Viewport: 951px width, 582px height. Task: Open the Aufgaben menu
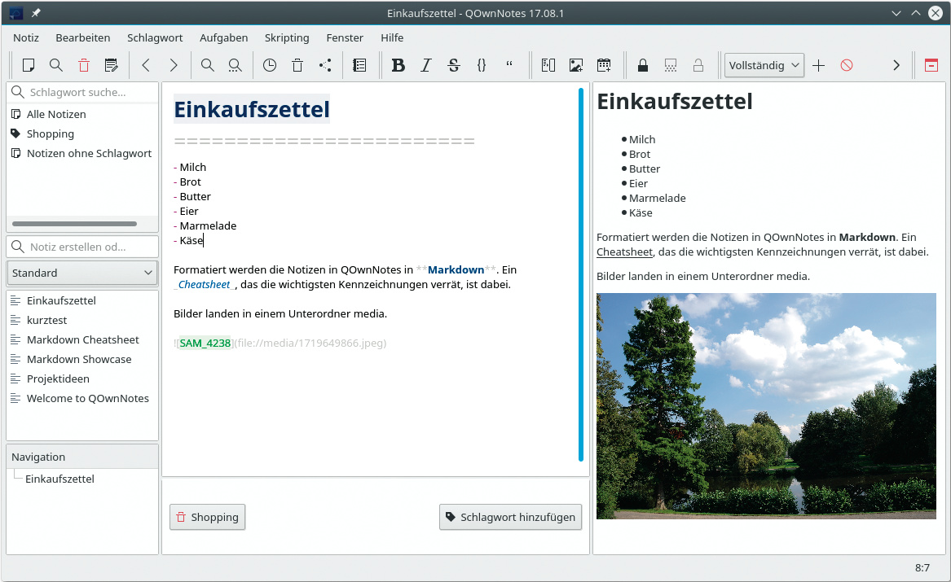coord(223,37)
